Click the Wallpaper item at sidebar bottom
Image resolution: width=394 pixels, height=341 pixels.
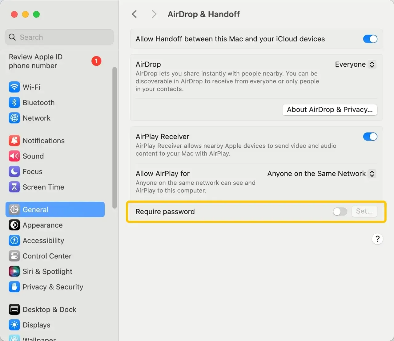click(x=55, y=339)
